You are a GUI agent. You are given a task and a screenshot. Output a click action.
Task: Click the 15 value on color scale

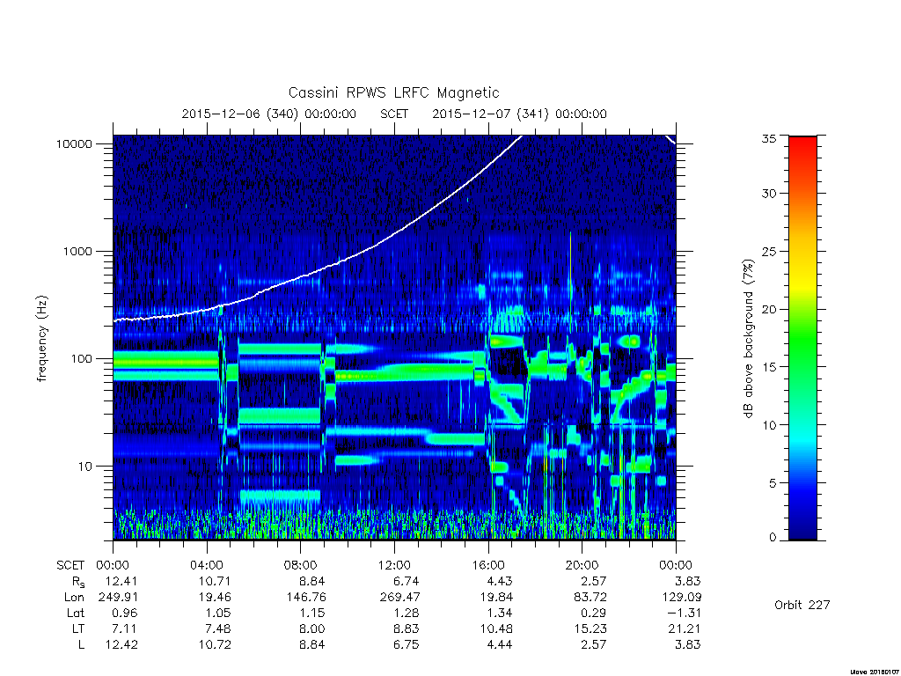[768, 367]
